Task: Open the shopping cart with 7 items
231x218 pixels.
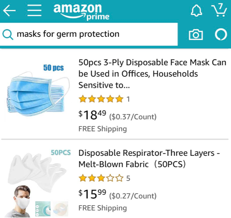Action: tap(219, 10)
